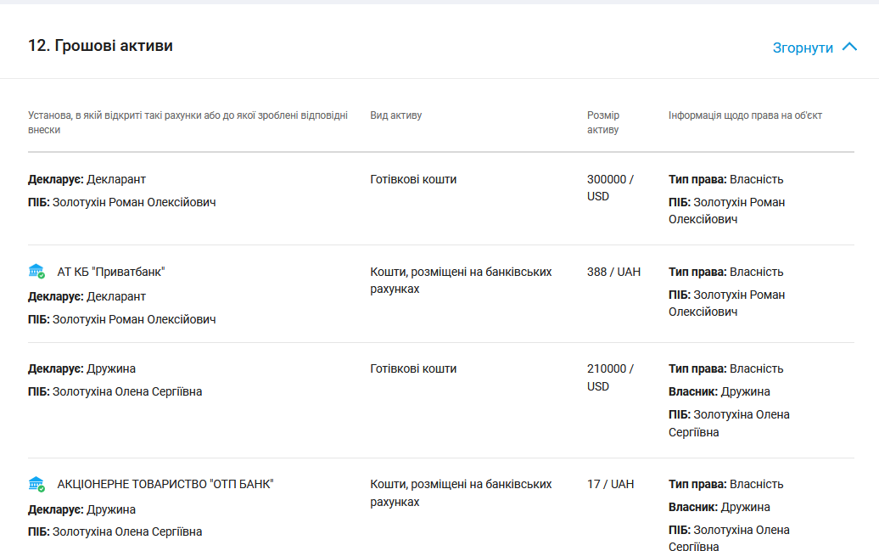Collapse section via the Згорнути link

[x=802, y=48]
